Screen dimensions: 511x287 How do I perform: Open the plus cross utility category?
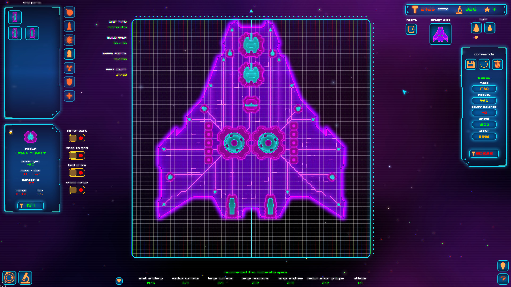69,96
